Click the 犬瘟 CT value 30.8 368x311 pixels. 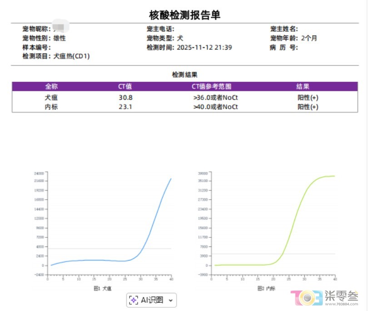[125, 97]
